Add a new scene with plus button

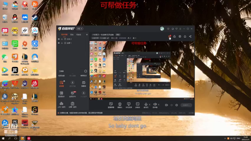pyautogui.click(x=87, y=34)
